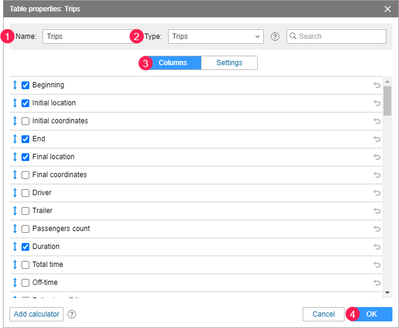
Task: Click the Name input field
Action: (x=88, y=37)
